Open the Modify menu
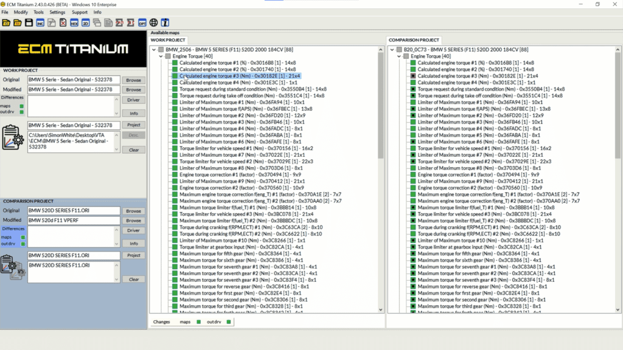Image resolution: width=623 pixels, height=350 pixels. pyautogui.click(x=21, y=12)
